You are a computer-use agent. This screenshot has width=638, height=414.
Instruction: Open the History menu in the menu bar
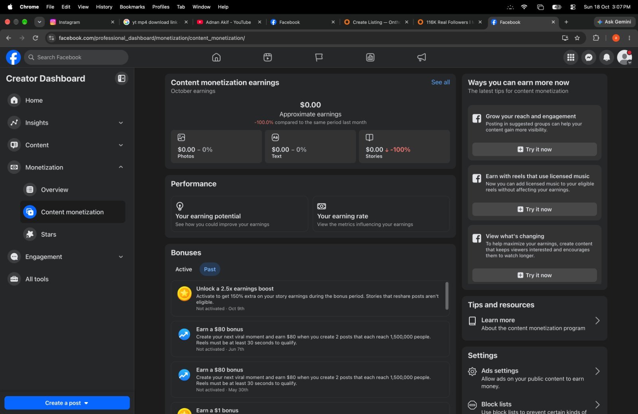104,7
